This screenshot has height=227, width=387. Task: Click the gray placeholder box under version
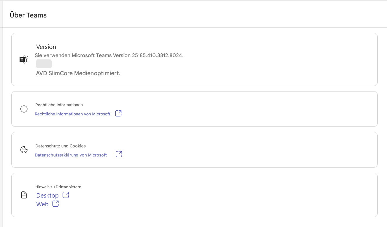(44, 64)
